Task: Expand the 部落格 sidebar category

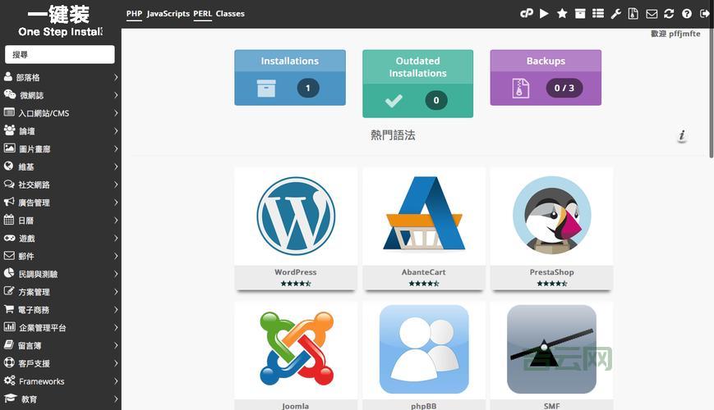Action: tap(60, 77)
